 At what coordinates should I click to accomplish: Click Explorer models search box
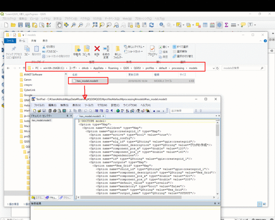244,68
